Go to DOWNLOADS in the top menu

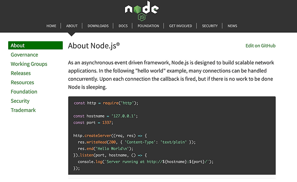[x=98, y=26]
